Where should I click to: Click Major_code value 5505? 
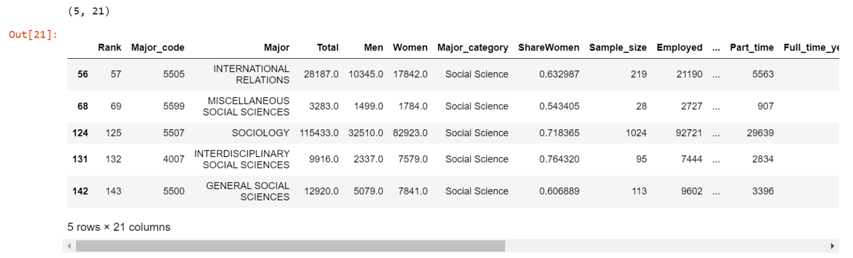[x=174, y=74]
